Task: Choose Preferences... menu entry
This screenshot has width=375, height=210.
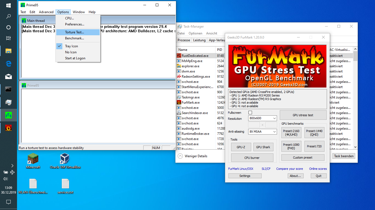Action: pyautogui.click(x=78, y=24)
